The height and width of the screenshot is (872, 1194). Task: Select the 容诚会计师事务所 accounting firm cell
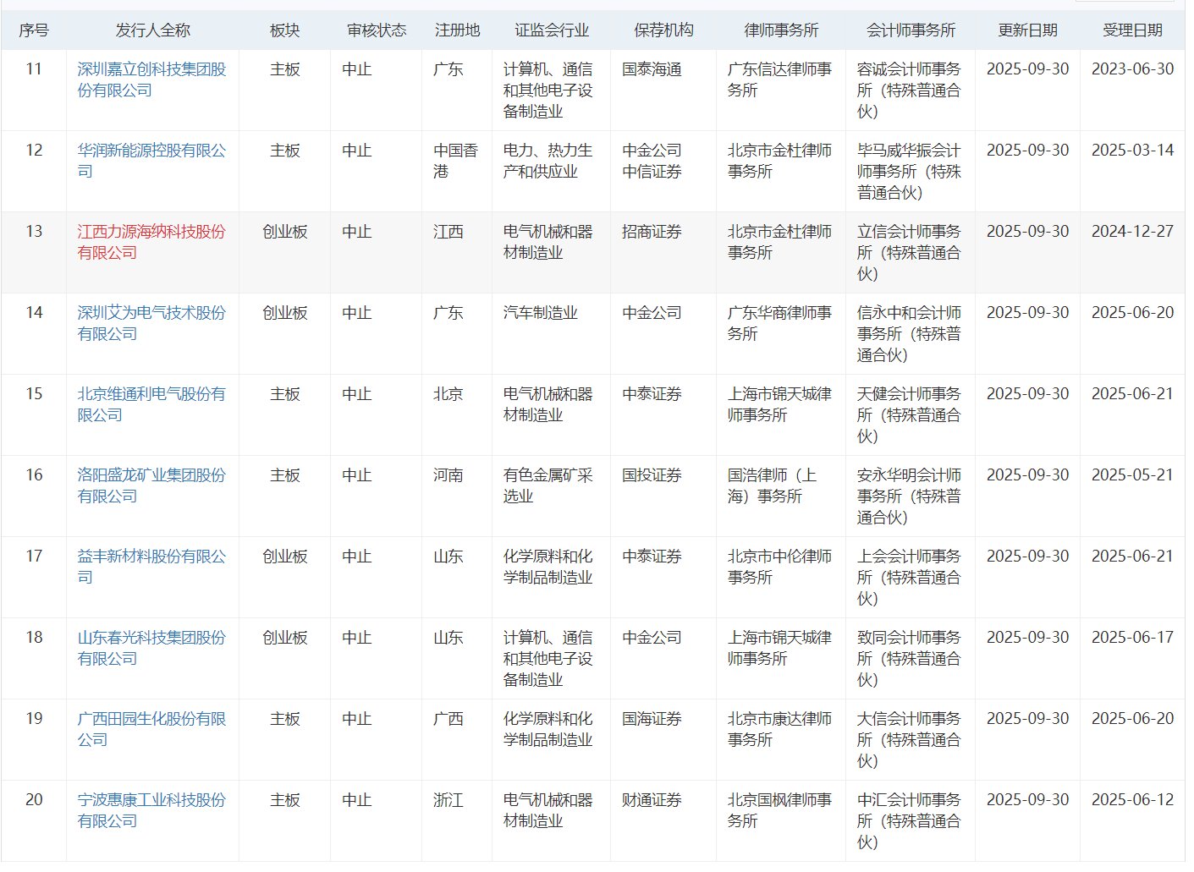(910, 90)
